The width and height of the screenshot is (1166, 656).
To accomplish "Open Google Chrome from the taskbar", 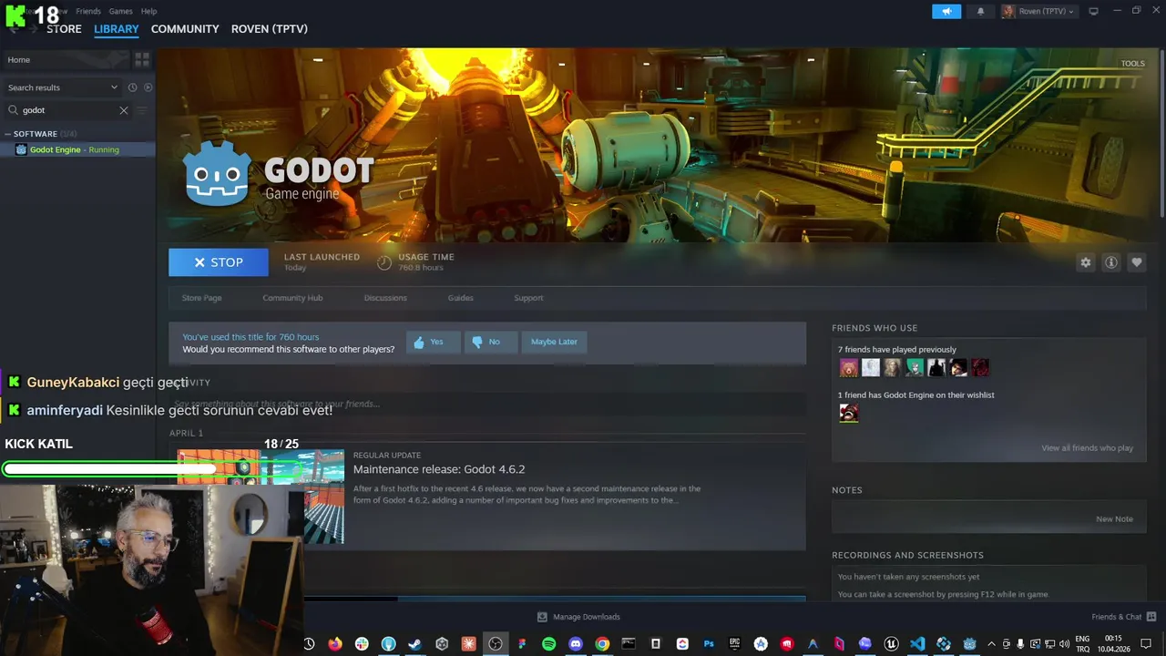I will 602,644.
